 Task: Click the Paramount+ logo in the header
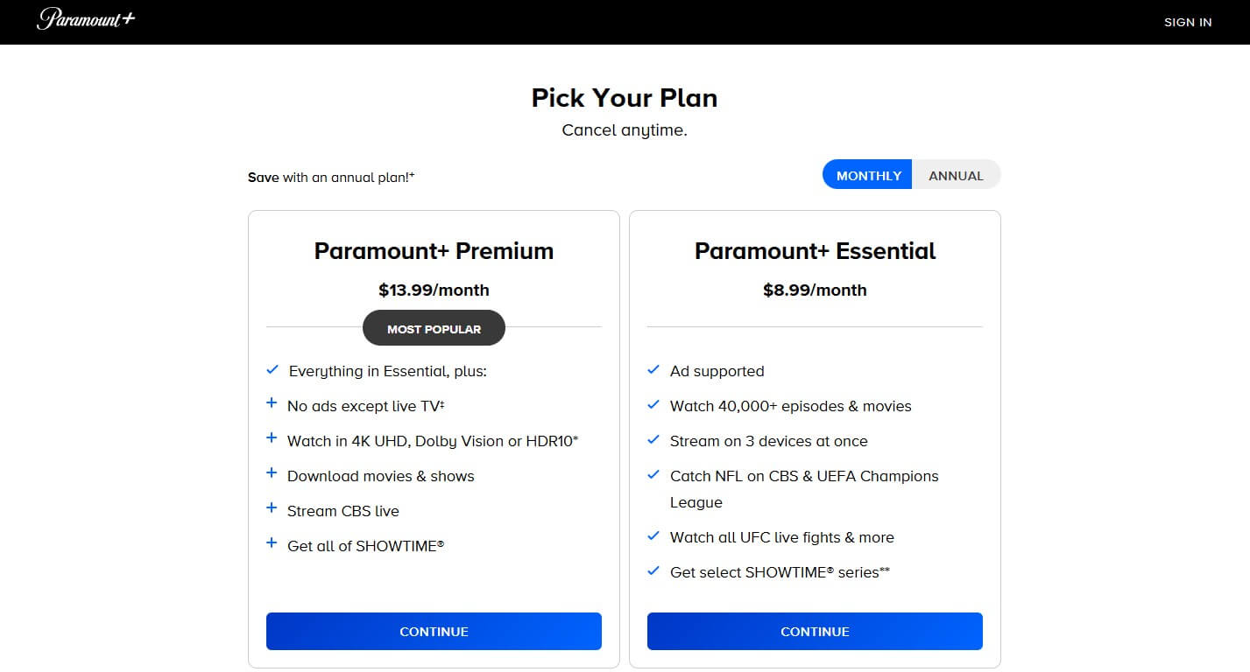(x=85, y=21)
